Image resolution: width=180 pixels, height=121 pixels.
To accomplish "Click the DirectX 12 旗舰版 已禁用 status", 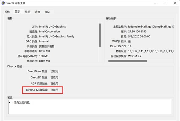I will (x=54, y=90).
